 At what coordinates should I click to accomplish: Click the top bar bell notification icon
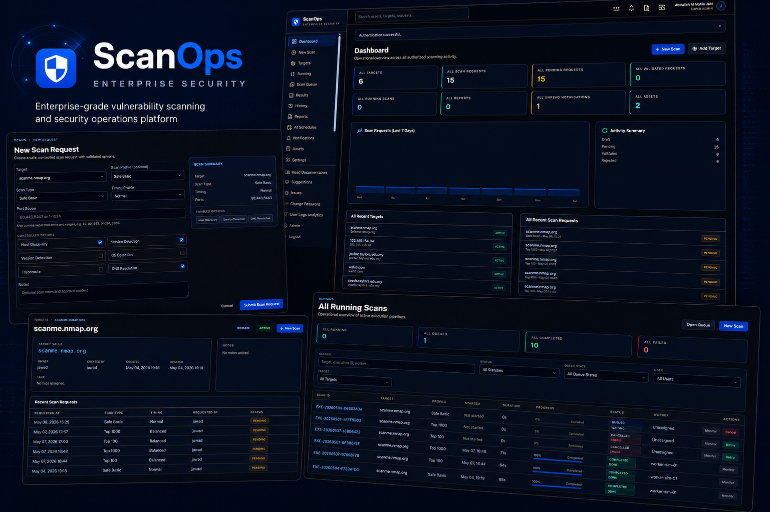pos(631,8)
